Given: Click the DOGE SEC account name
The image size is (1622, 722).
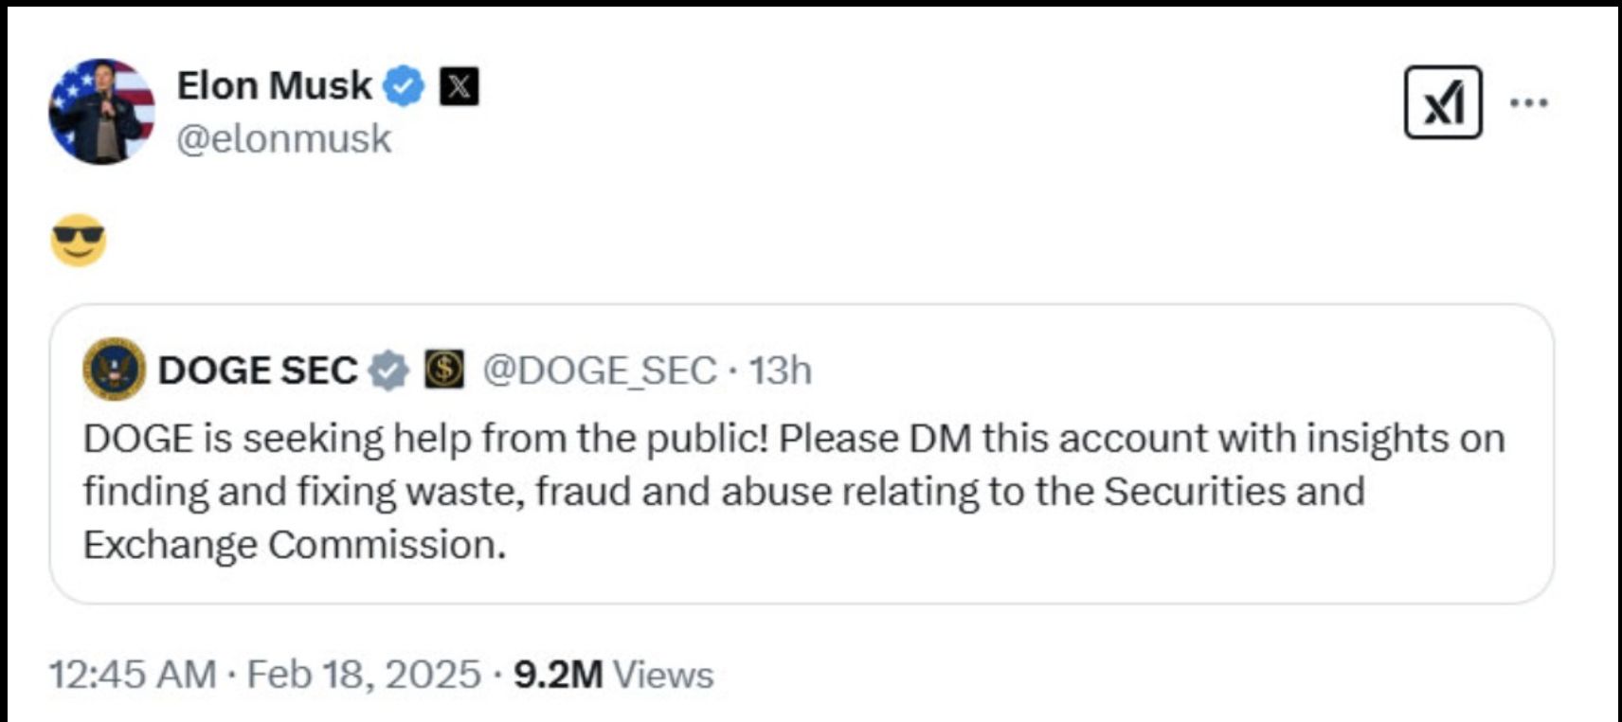Looking at the screenshot, I should tap(257, 370).
